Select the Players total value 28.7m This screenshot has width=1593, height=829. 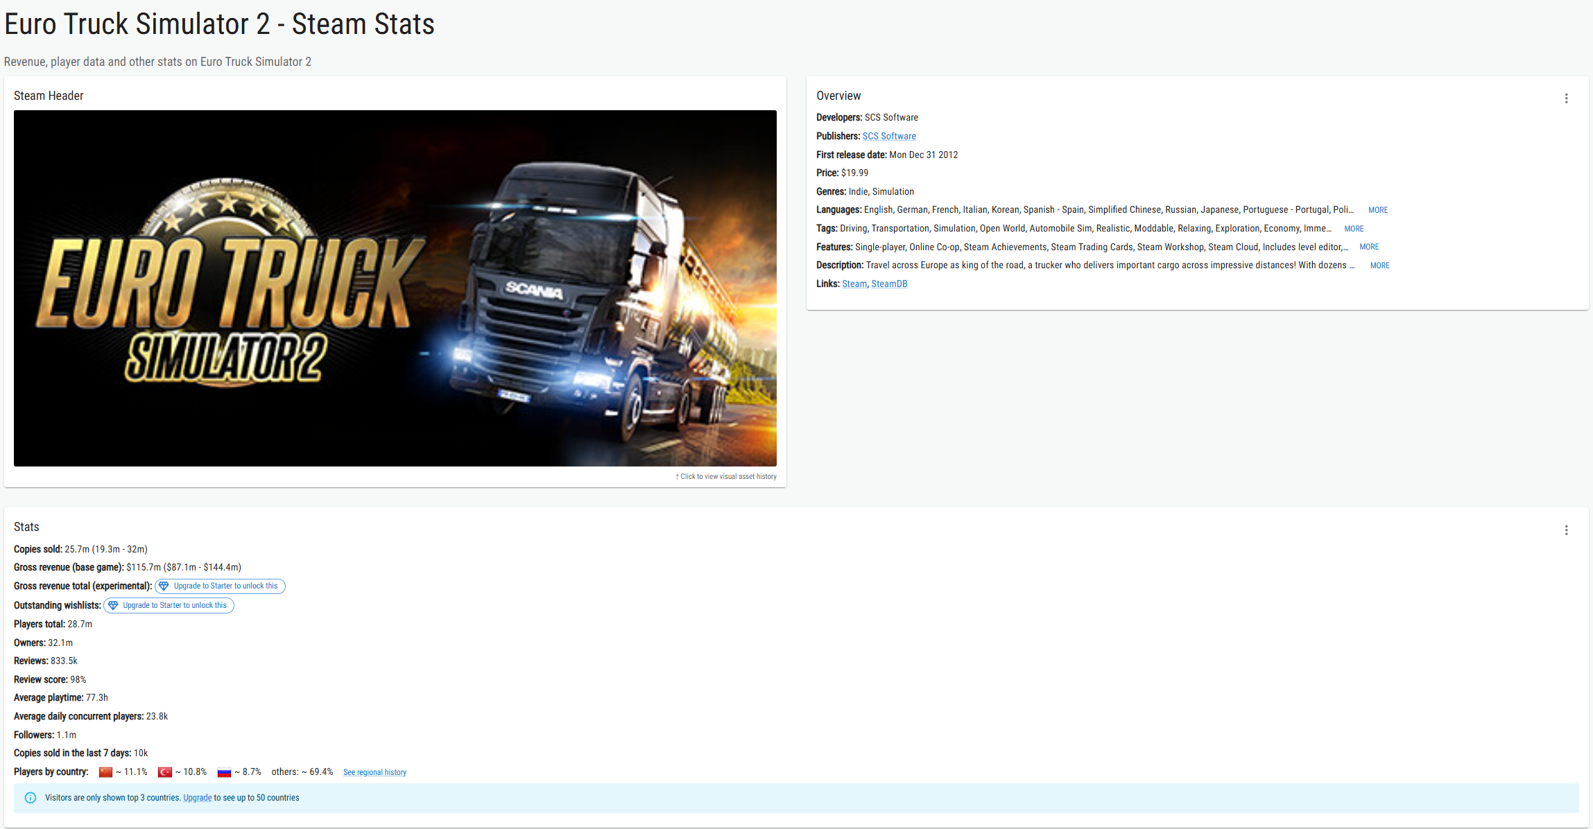(80, 625)
